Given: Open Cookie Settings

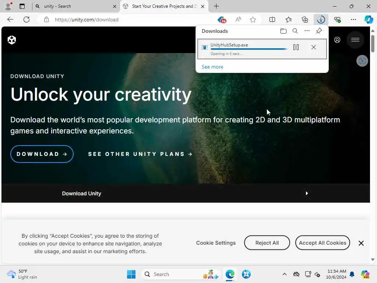Looking at the screenshot, I should (216, 243).
